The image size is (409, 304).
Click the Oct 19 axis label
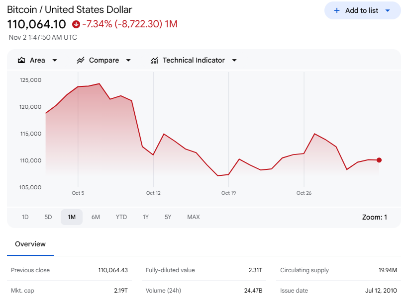(228, 193)
